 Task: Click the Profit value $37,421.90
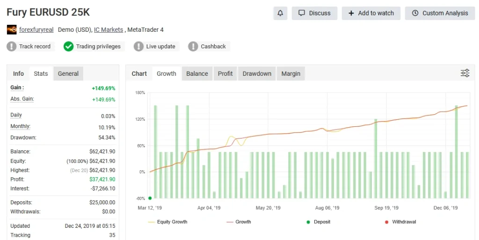click(102, 179)
